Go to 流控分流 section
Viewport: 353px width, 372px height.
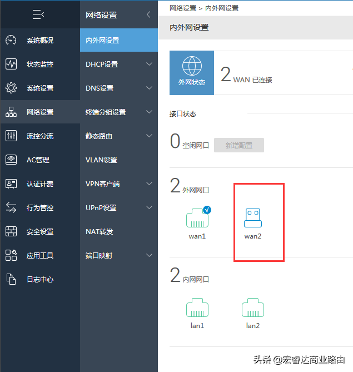click(40, 136)
